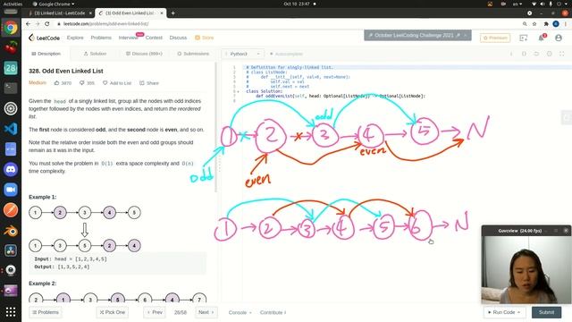Reset code to default icon
The image size is (572, 322).
pos(536,54)
